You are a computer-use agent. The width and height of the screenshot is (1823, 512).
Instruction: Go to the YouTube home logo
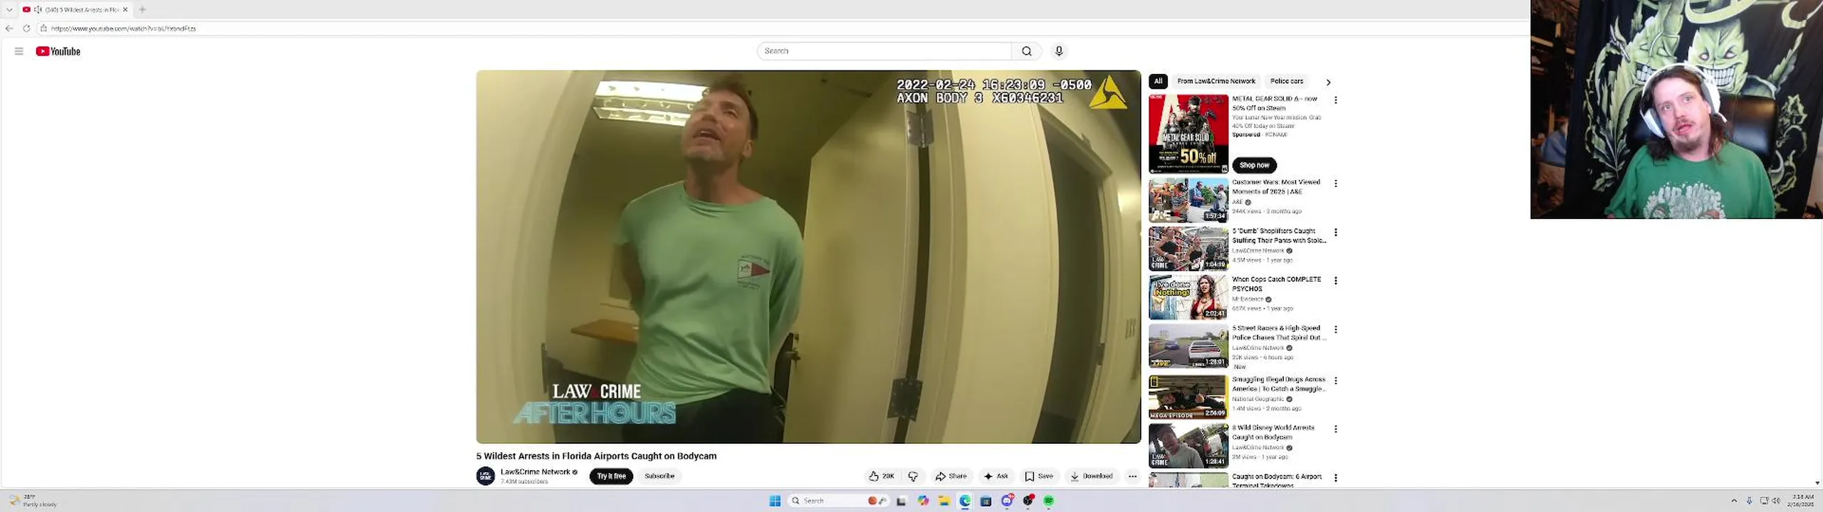tap(58, 51)
